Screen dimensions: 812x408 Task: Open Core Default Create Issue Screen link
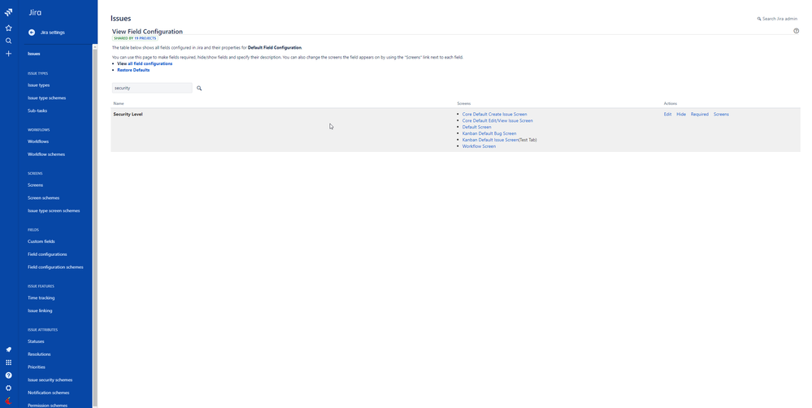point(494,115)
